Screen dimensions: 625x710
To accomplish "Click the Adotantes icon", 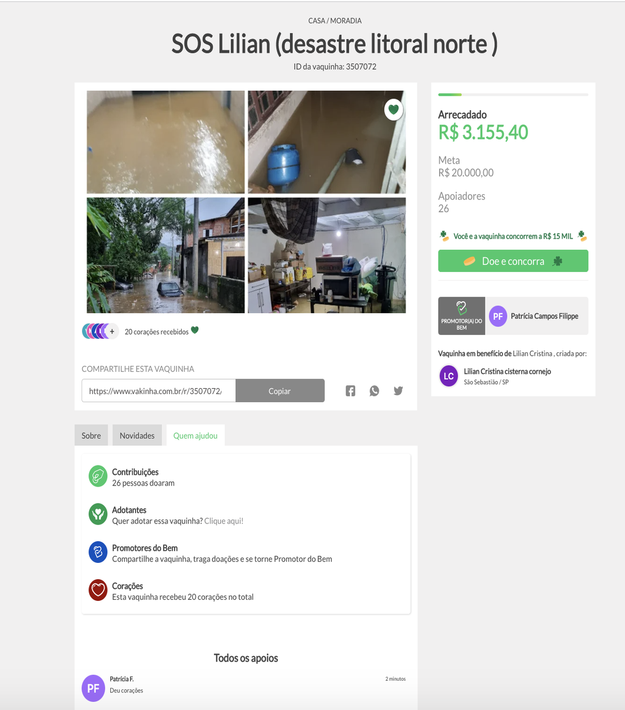I will (98, 515).
